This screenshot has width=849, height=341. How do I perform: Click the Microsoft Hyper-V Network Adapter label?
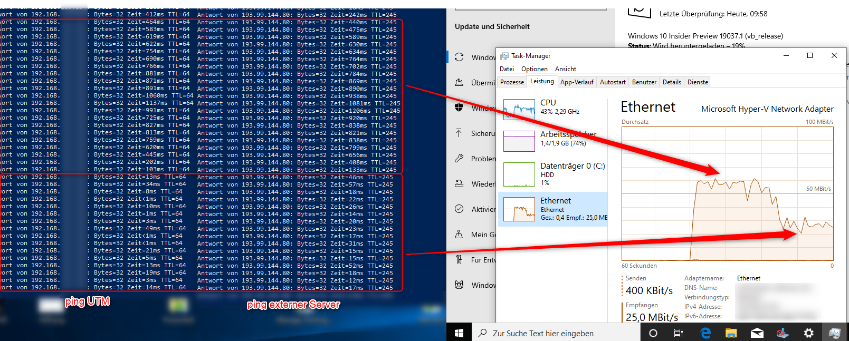click(x=767, y=109)
